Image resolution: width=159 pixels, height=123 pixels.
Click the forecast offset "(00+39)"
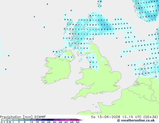pyautogui.click(x=151, y=117)
